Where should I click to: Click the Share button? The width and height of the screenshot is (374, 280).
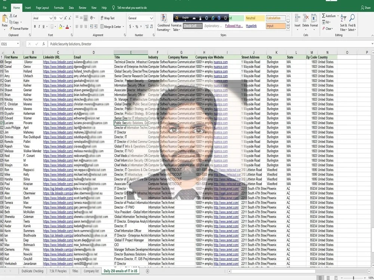point(365,7)
